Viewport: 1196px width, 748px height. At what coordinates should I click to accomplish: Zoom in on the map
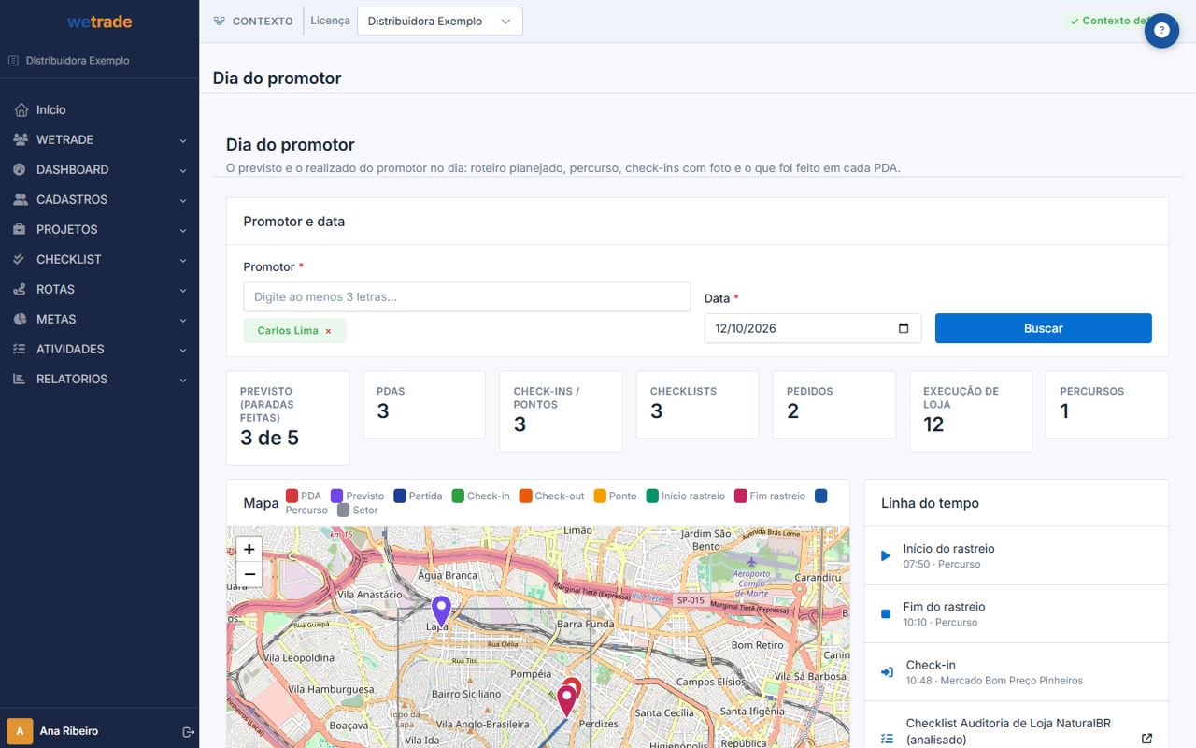coord(249,550)
